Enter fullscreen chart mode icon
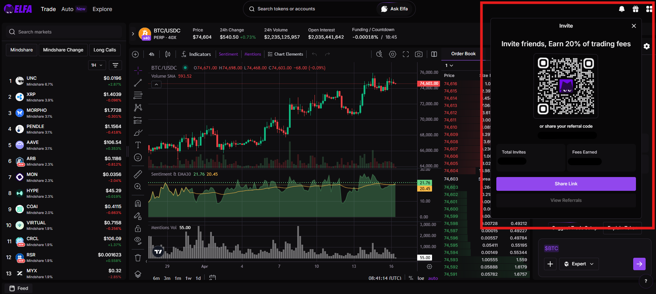This screenshot has height=294, width=656. pyautogui.click(x=406, y=54)
